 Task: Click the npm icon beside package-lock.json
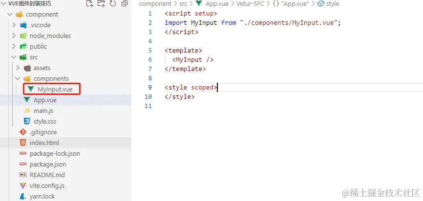(23, 153)
